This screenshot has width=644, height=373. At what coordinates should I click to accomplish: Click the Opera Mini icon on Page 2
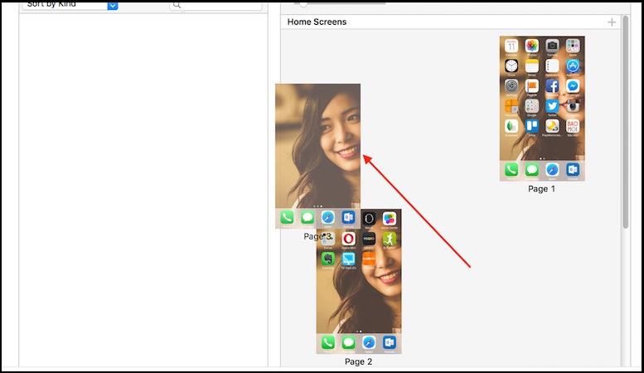coord(349,240)
